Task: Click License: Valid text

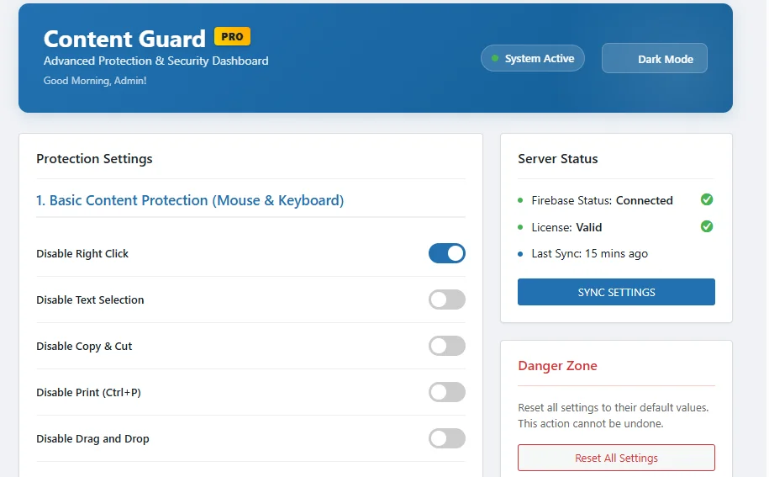Action: pyautogui.click(x=566, y=227)
